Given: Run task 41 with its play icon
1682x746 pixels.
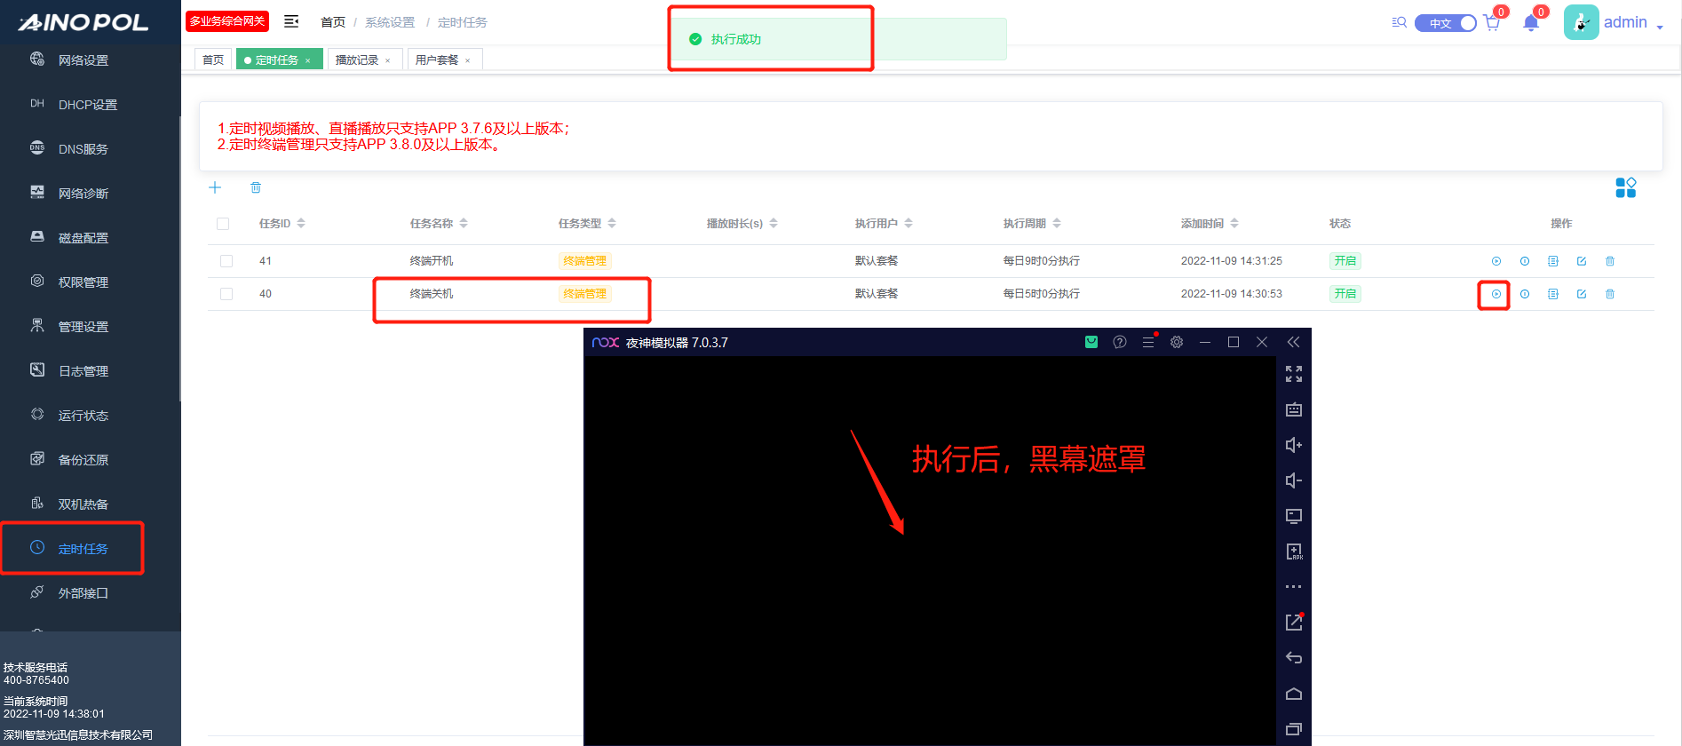Looking at the screenshot, I should pos(1496,261).
